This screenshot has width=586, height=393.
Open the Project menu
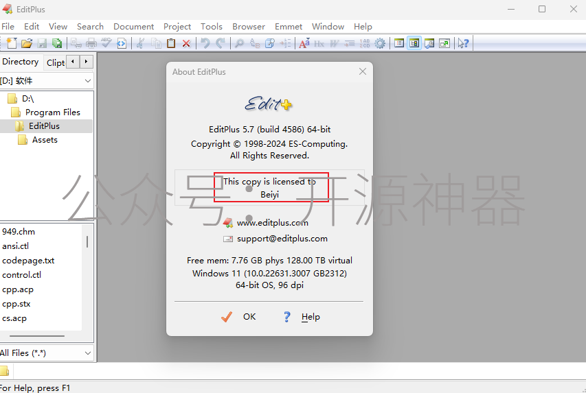[177, 27]
